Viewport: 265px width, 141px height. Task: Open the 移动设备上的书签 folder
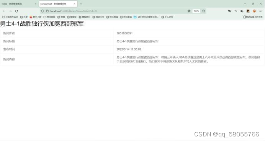point(253,17)
